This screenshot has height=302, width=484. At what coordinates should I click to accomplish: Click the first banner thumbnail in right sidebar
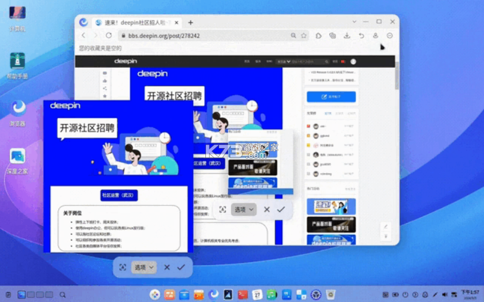pyautogui.click(x=331, y=206)
